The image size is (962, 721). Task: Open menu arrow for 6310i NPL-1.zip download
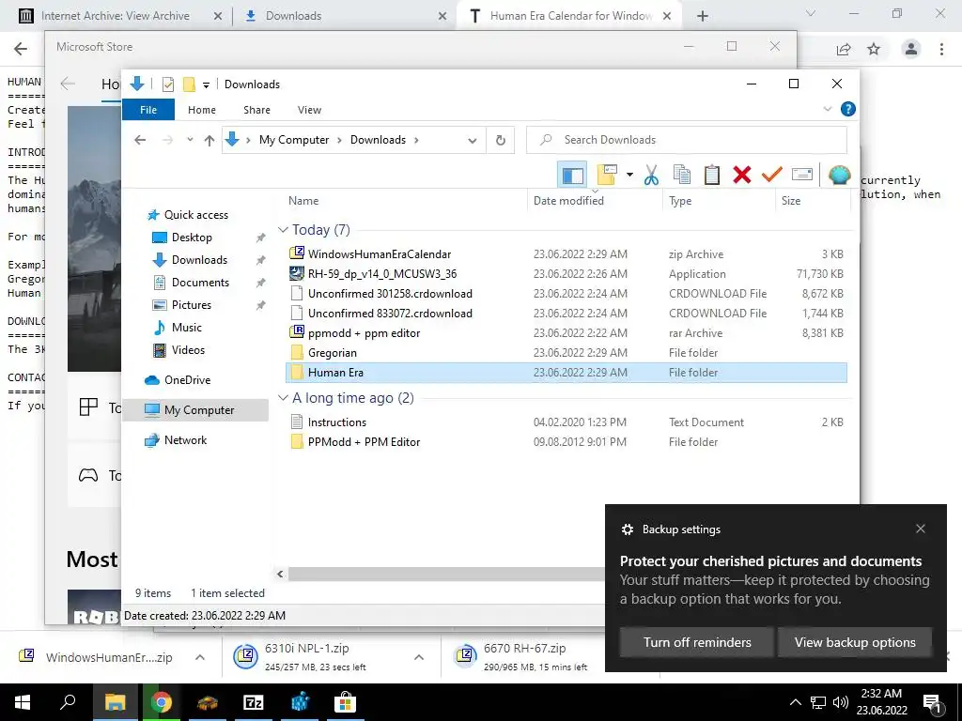419,657
